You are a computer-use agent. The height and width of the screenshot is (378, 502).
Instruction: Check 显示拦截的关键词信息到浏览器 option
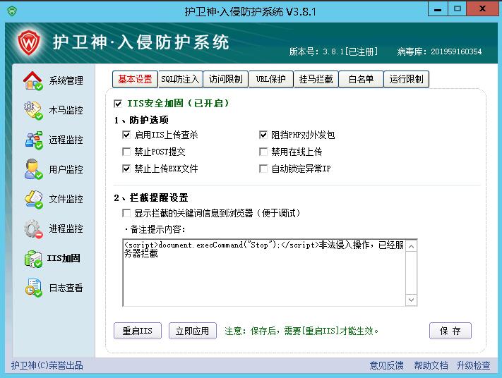tap(126, 213)
